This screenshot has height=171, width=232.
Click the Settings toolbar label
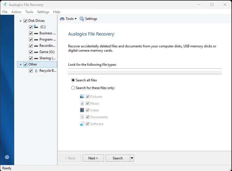pos(91,19)
